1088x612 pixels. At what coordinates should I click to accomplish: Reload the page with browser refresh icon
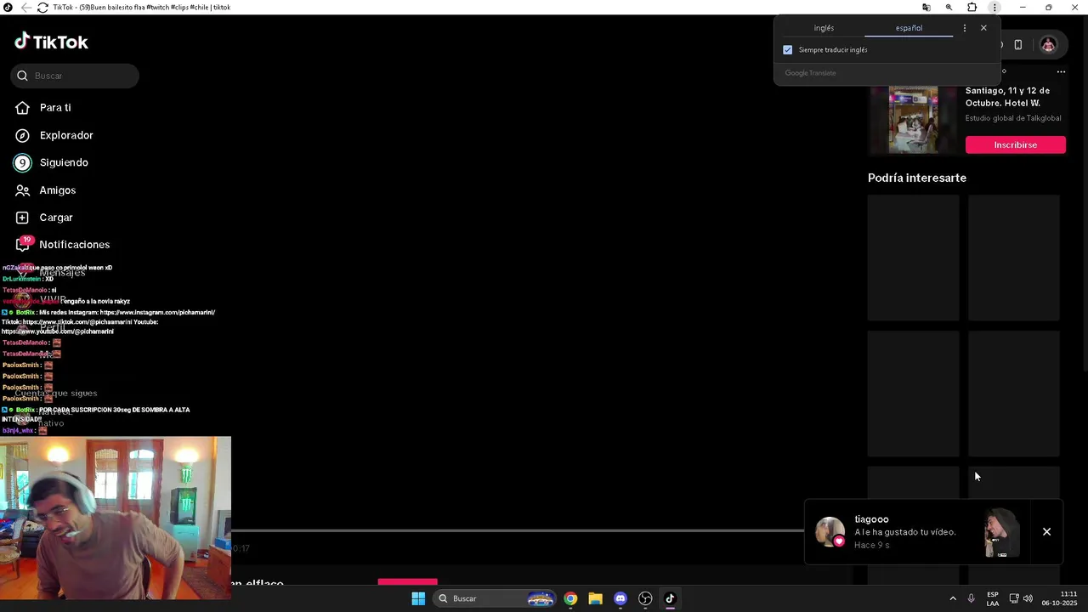click(42, 8)
